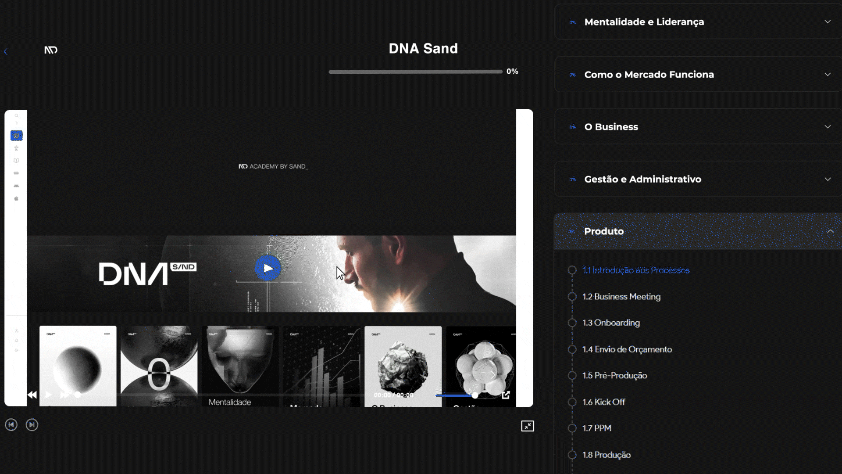This screenshot has width=842, height=474.
Task: Mark lesson 1.3 Onboarding completion circle
Action: click(572, 323)
